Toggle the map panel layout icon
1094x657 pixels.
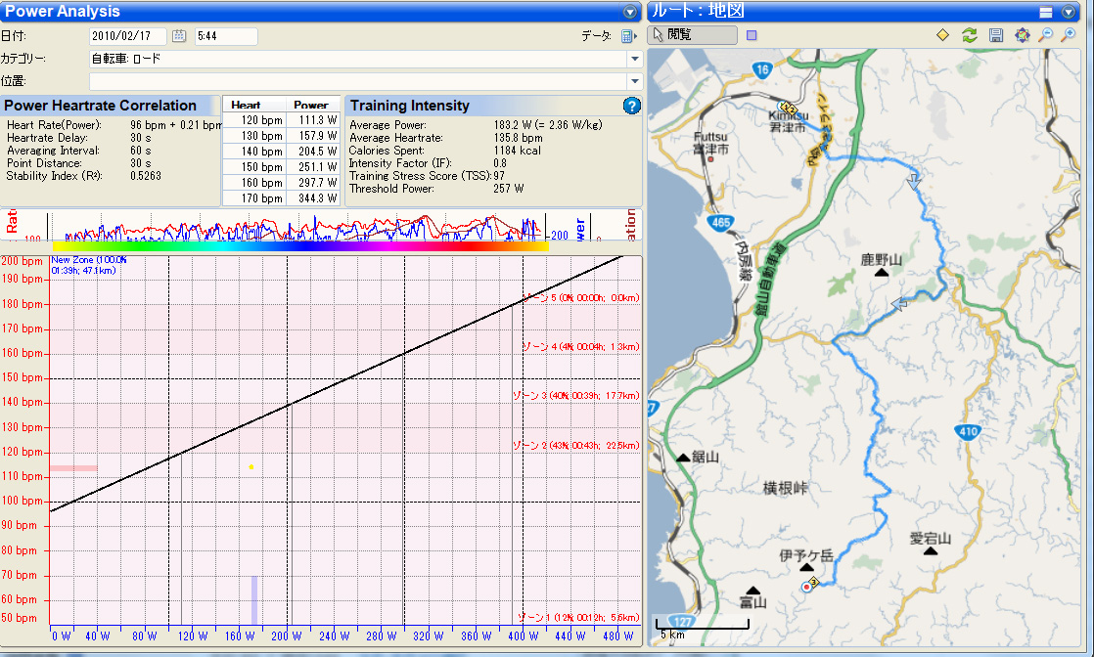click(1046, 12)
